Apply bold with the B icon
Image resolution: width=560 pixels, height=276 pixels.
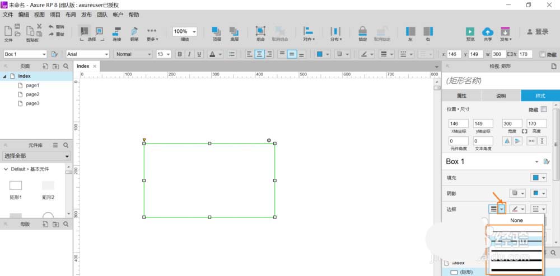point(180,54)
